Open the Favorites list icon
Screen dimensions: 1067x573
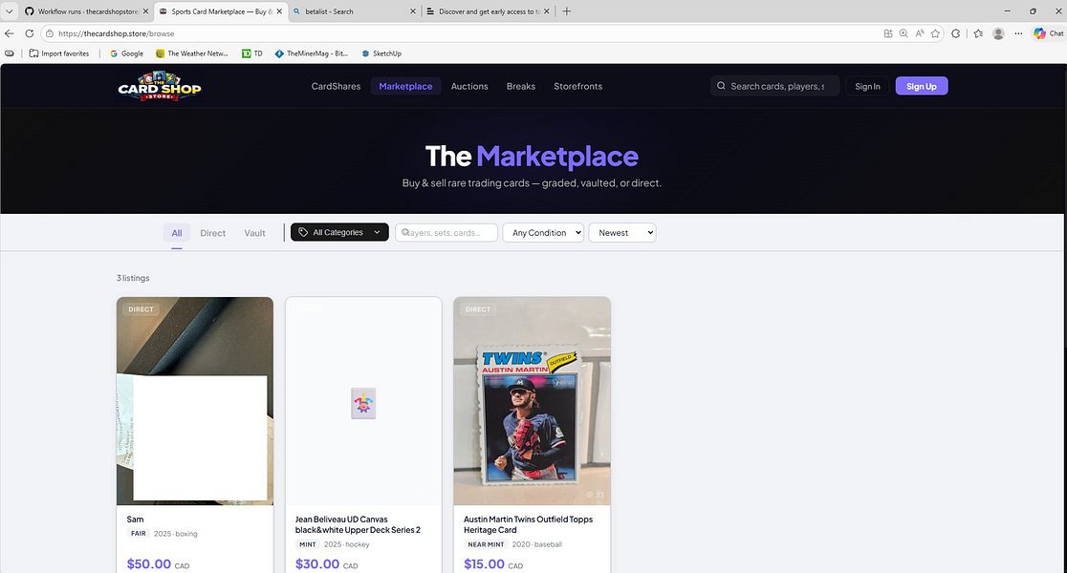(978, 33)
